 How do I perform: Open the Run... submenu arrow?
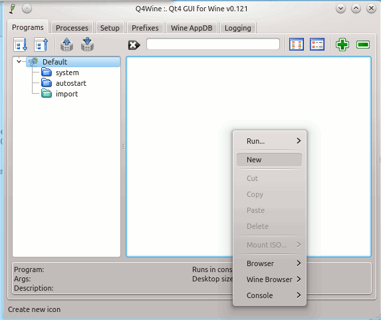point(299,141)
